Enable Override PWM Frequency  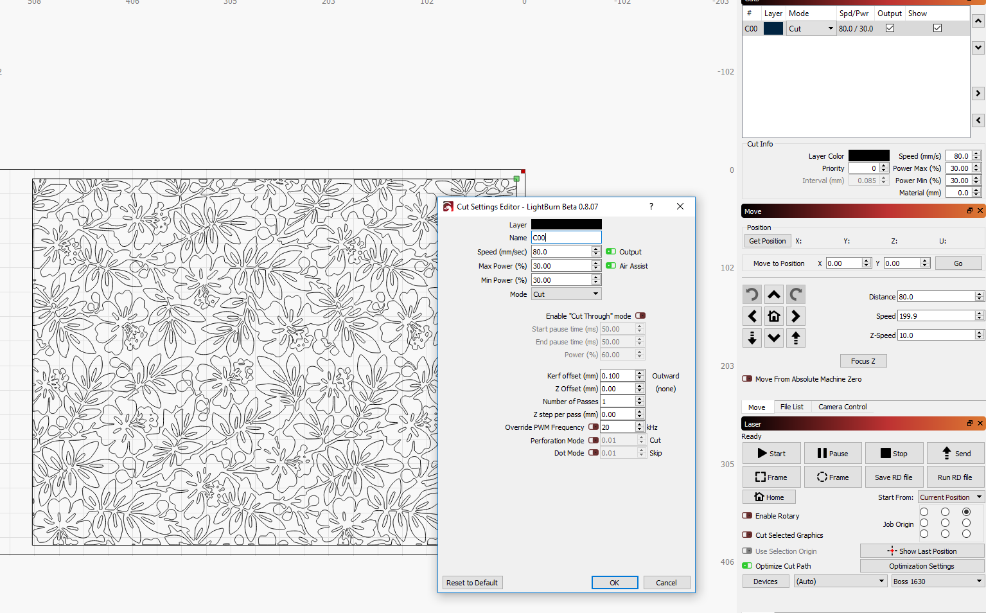click(594, 427)
